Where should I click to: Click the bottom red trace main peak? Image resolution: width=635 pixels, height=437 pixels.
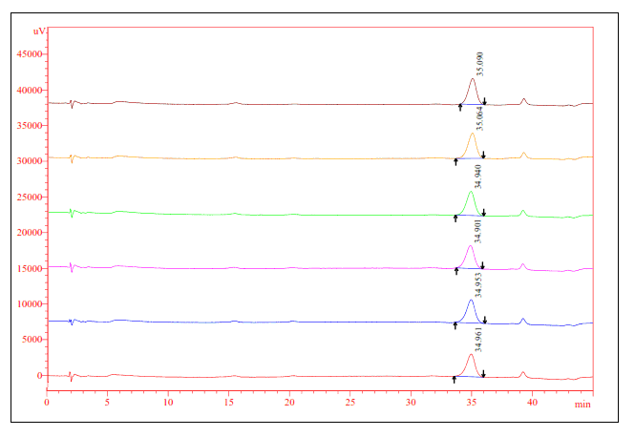point(471,356)
